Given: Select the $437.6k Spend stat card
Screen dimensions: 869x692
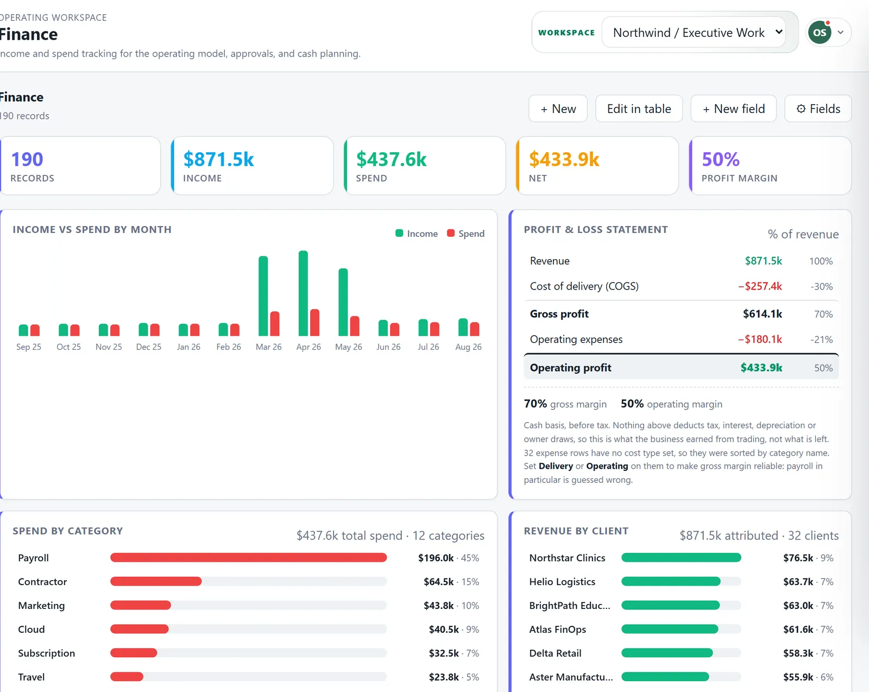Looking at the screenshot, I should 425,166.
